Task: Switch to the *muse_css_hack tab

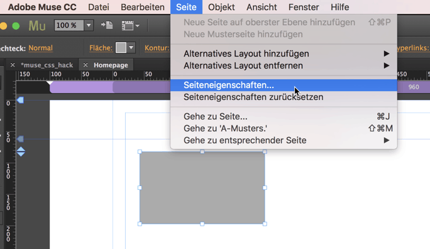Action: [x=47, y=65]
